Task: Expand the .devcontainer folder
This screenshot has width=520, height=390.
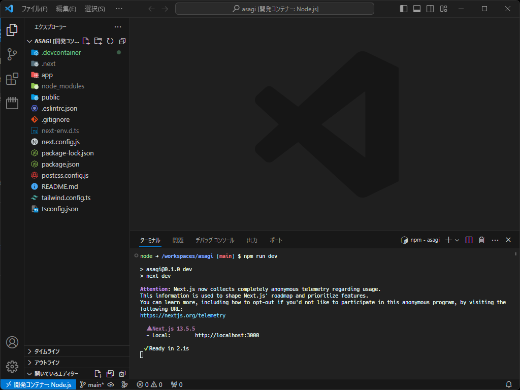Action: pyautogui.click(x=77, y=52)
